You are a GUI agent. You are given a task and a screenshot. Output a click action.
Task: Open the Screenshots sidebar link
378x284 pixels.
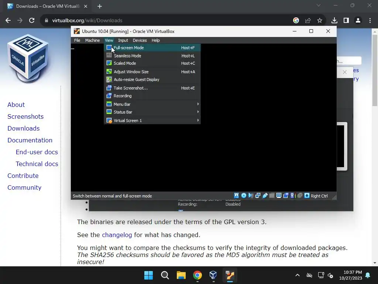point(25,116)
